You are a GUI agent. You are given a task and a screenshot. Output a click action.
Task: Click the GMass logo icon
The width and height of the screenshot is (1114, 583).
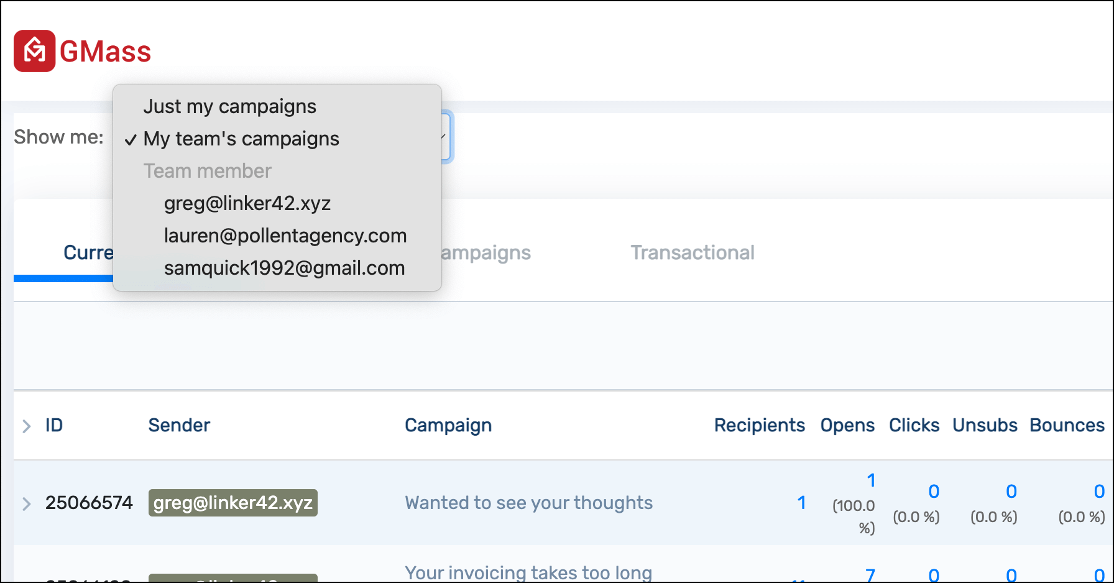(x=35, y=51)
